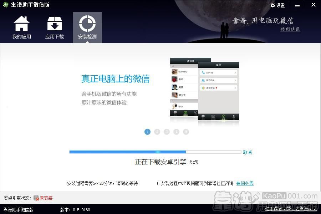Tap the 扫一扫 scan icon in preview
Viewport: 321px width, 214px height.
coord(203,72)
